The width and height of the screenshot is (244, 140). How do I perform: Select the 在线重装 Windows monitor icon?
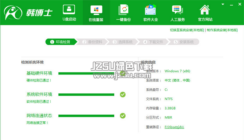point(96,10)
